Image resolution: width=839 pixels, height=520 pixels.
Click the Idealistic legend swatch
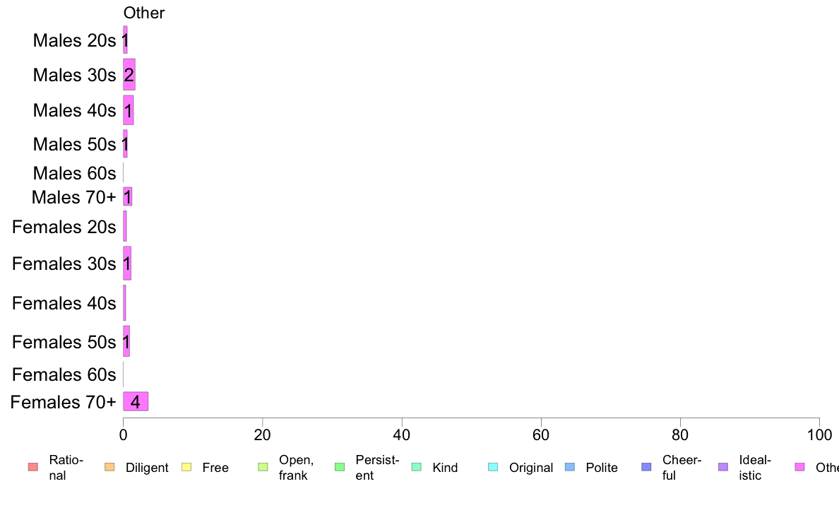[x=723, y=467]
